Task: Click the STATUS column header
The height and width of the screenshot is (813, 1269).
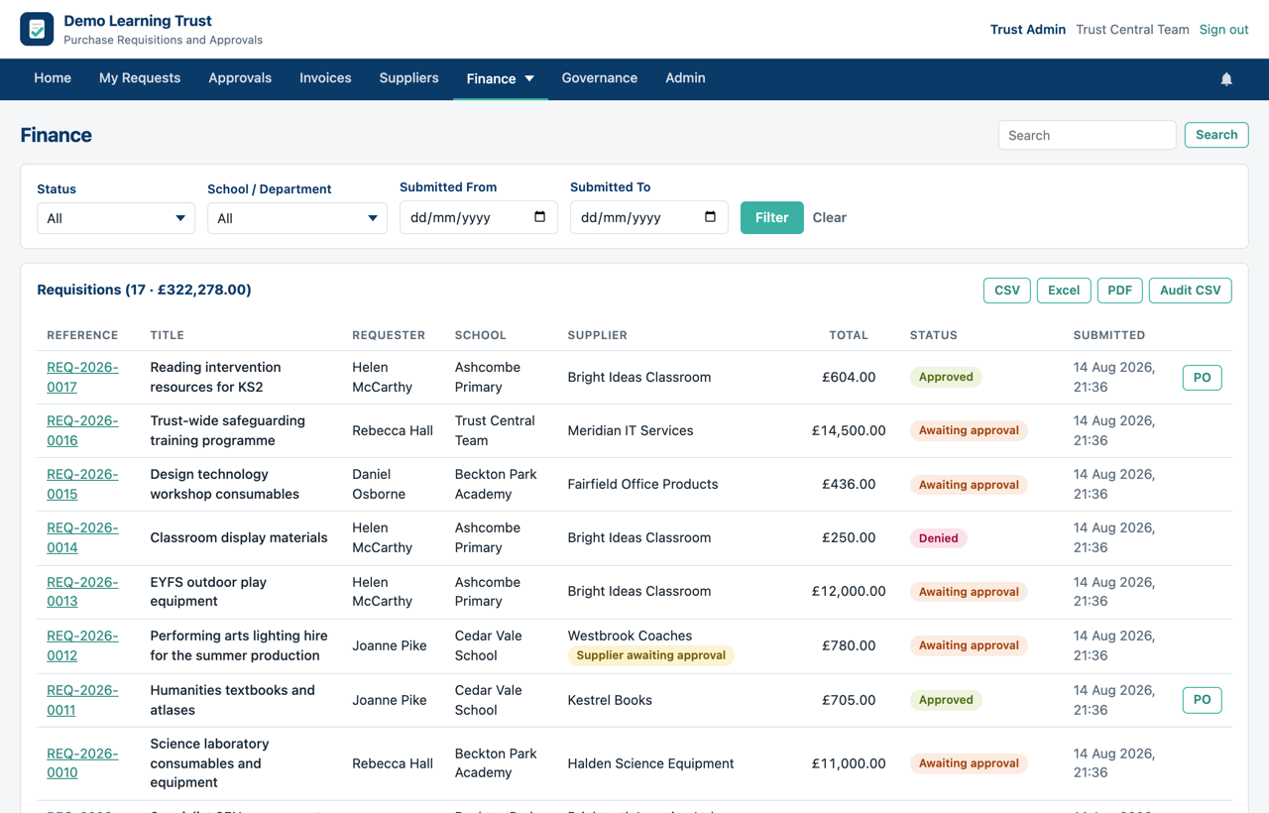Action: coord(934,335)
